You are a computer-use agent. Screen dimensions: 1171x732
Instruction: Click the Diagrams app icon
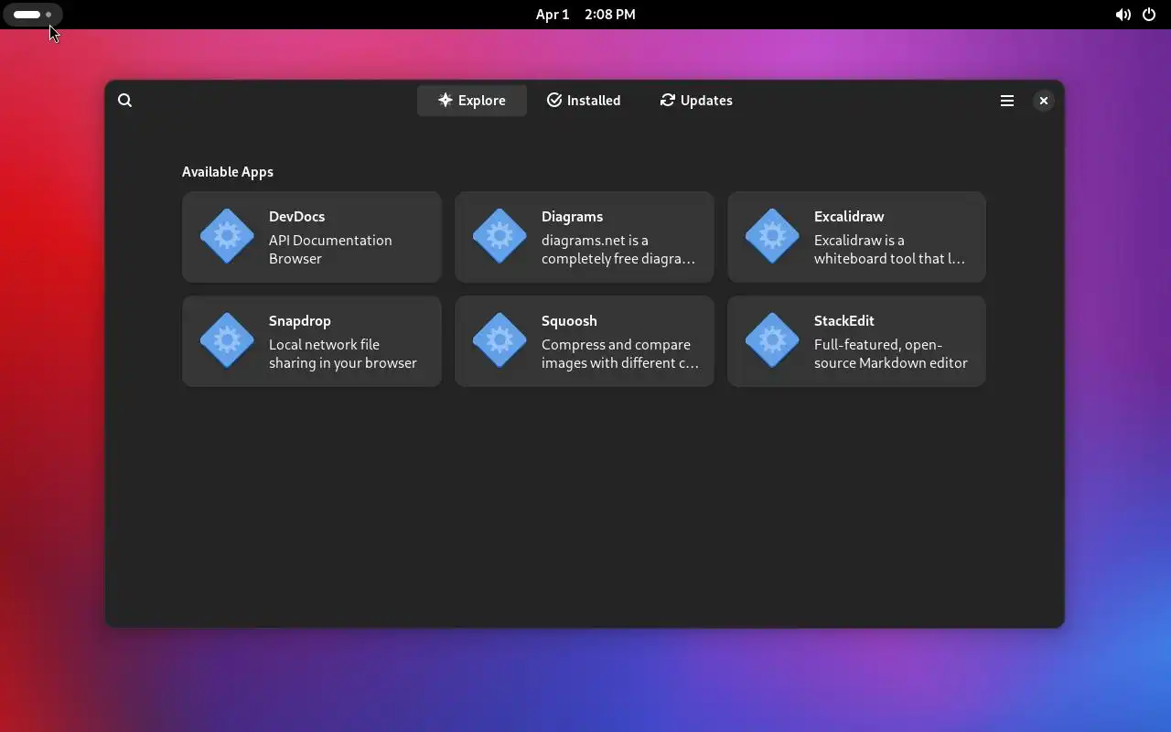(500, 237)
